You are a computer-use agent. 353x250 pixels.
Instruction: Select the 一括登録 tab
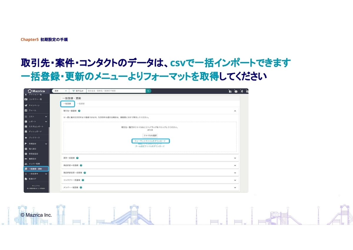[67, 104]
